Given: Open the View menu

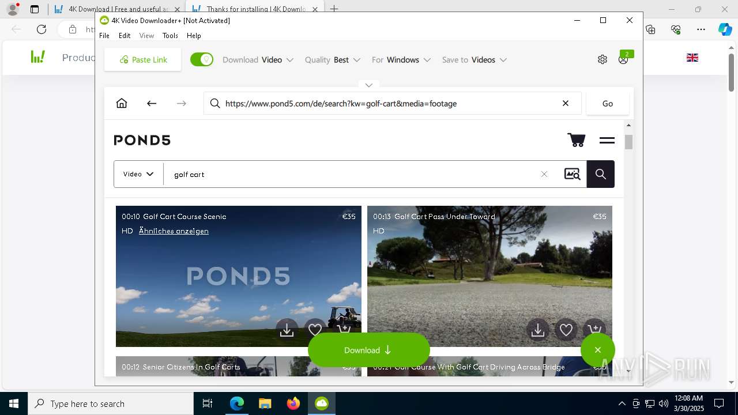Looking at the screenshot, I should [x=146, y=36].
